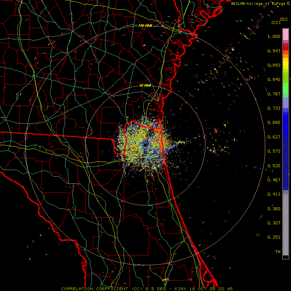
Task: Click the 22:45 timestamp in caption
Action: tap(226, 289)
